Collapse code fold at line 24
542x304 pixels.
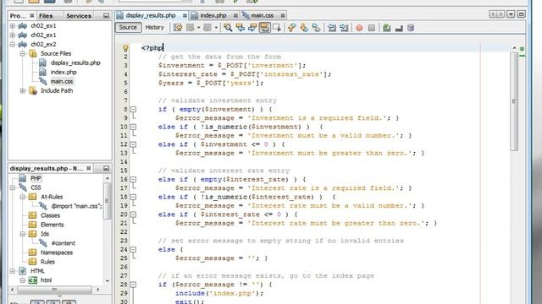click(x=133, y=249)
